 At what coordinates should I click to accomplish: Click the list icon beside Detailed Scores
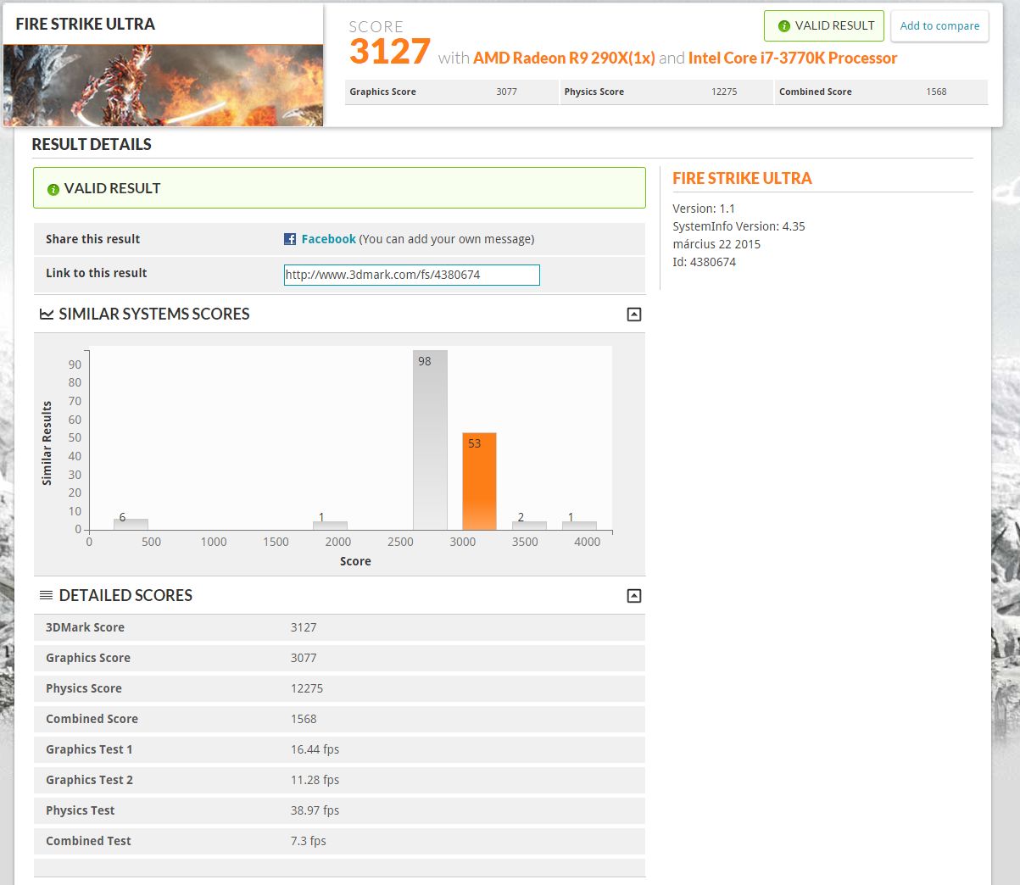(x=47, y=596)
